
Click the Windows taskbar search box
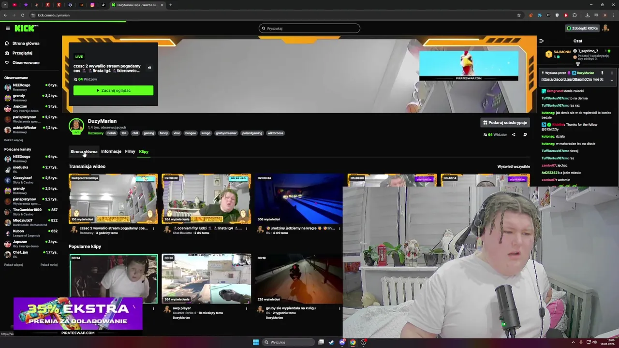click(288, 342)
